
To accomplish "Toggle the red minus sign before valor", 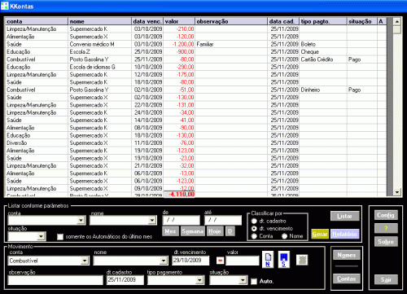I will coord(220,261).
